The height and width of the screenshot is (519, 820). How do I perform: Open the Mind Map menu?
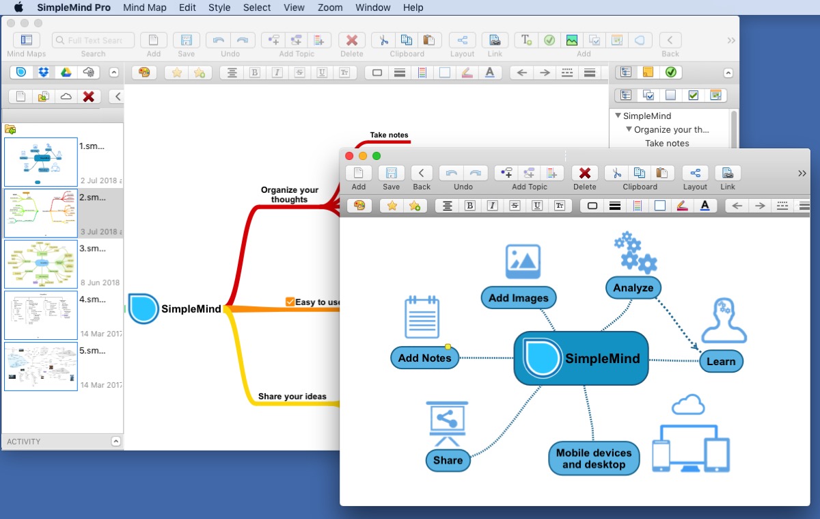tap(144, 8)
